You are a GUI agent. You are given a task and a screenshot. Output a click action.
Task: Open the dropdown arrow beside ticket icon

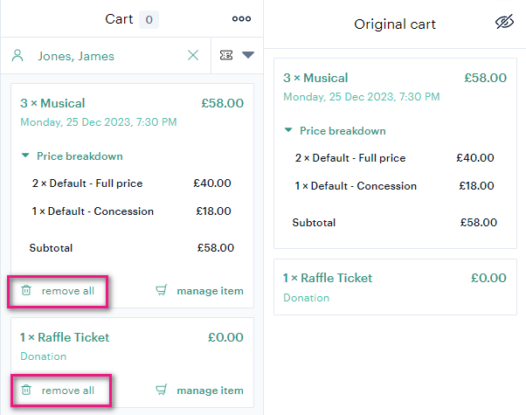pyautogui.click(x=248, y=55)
